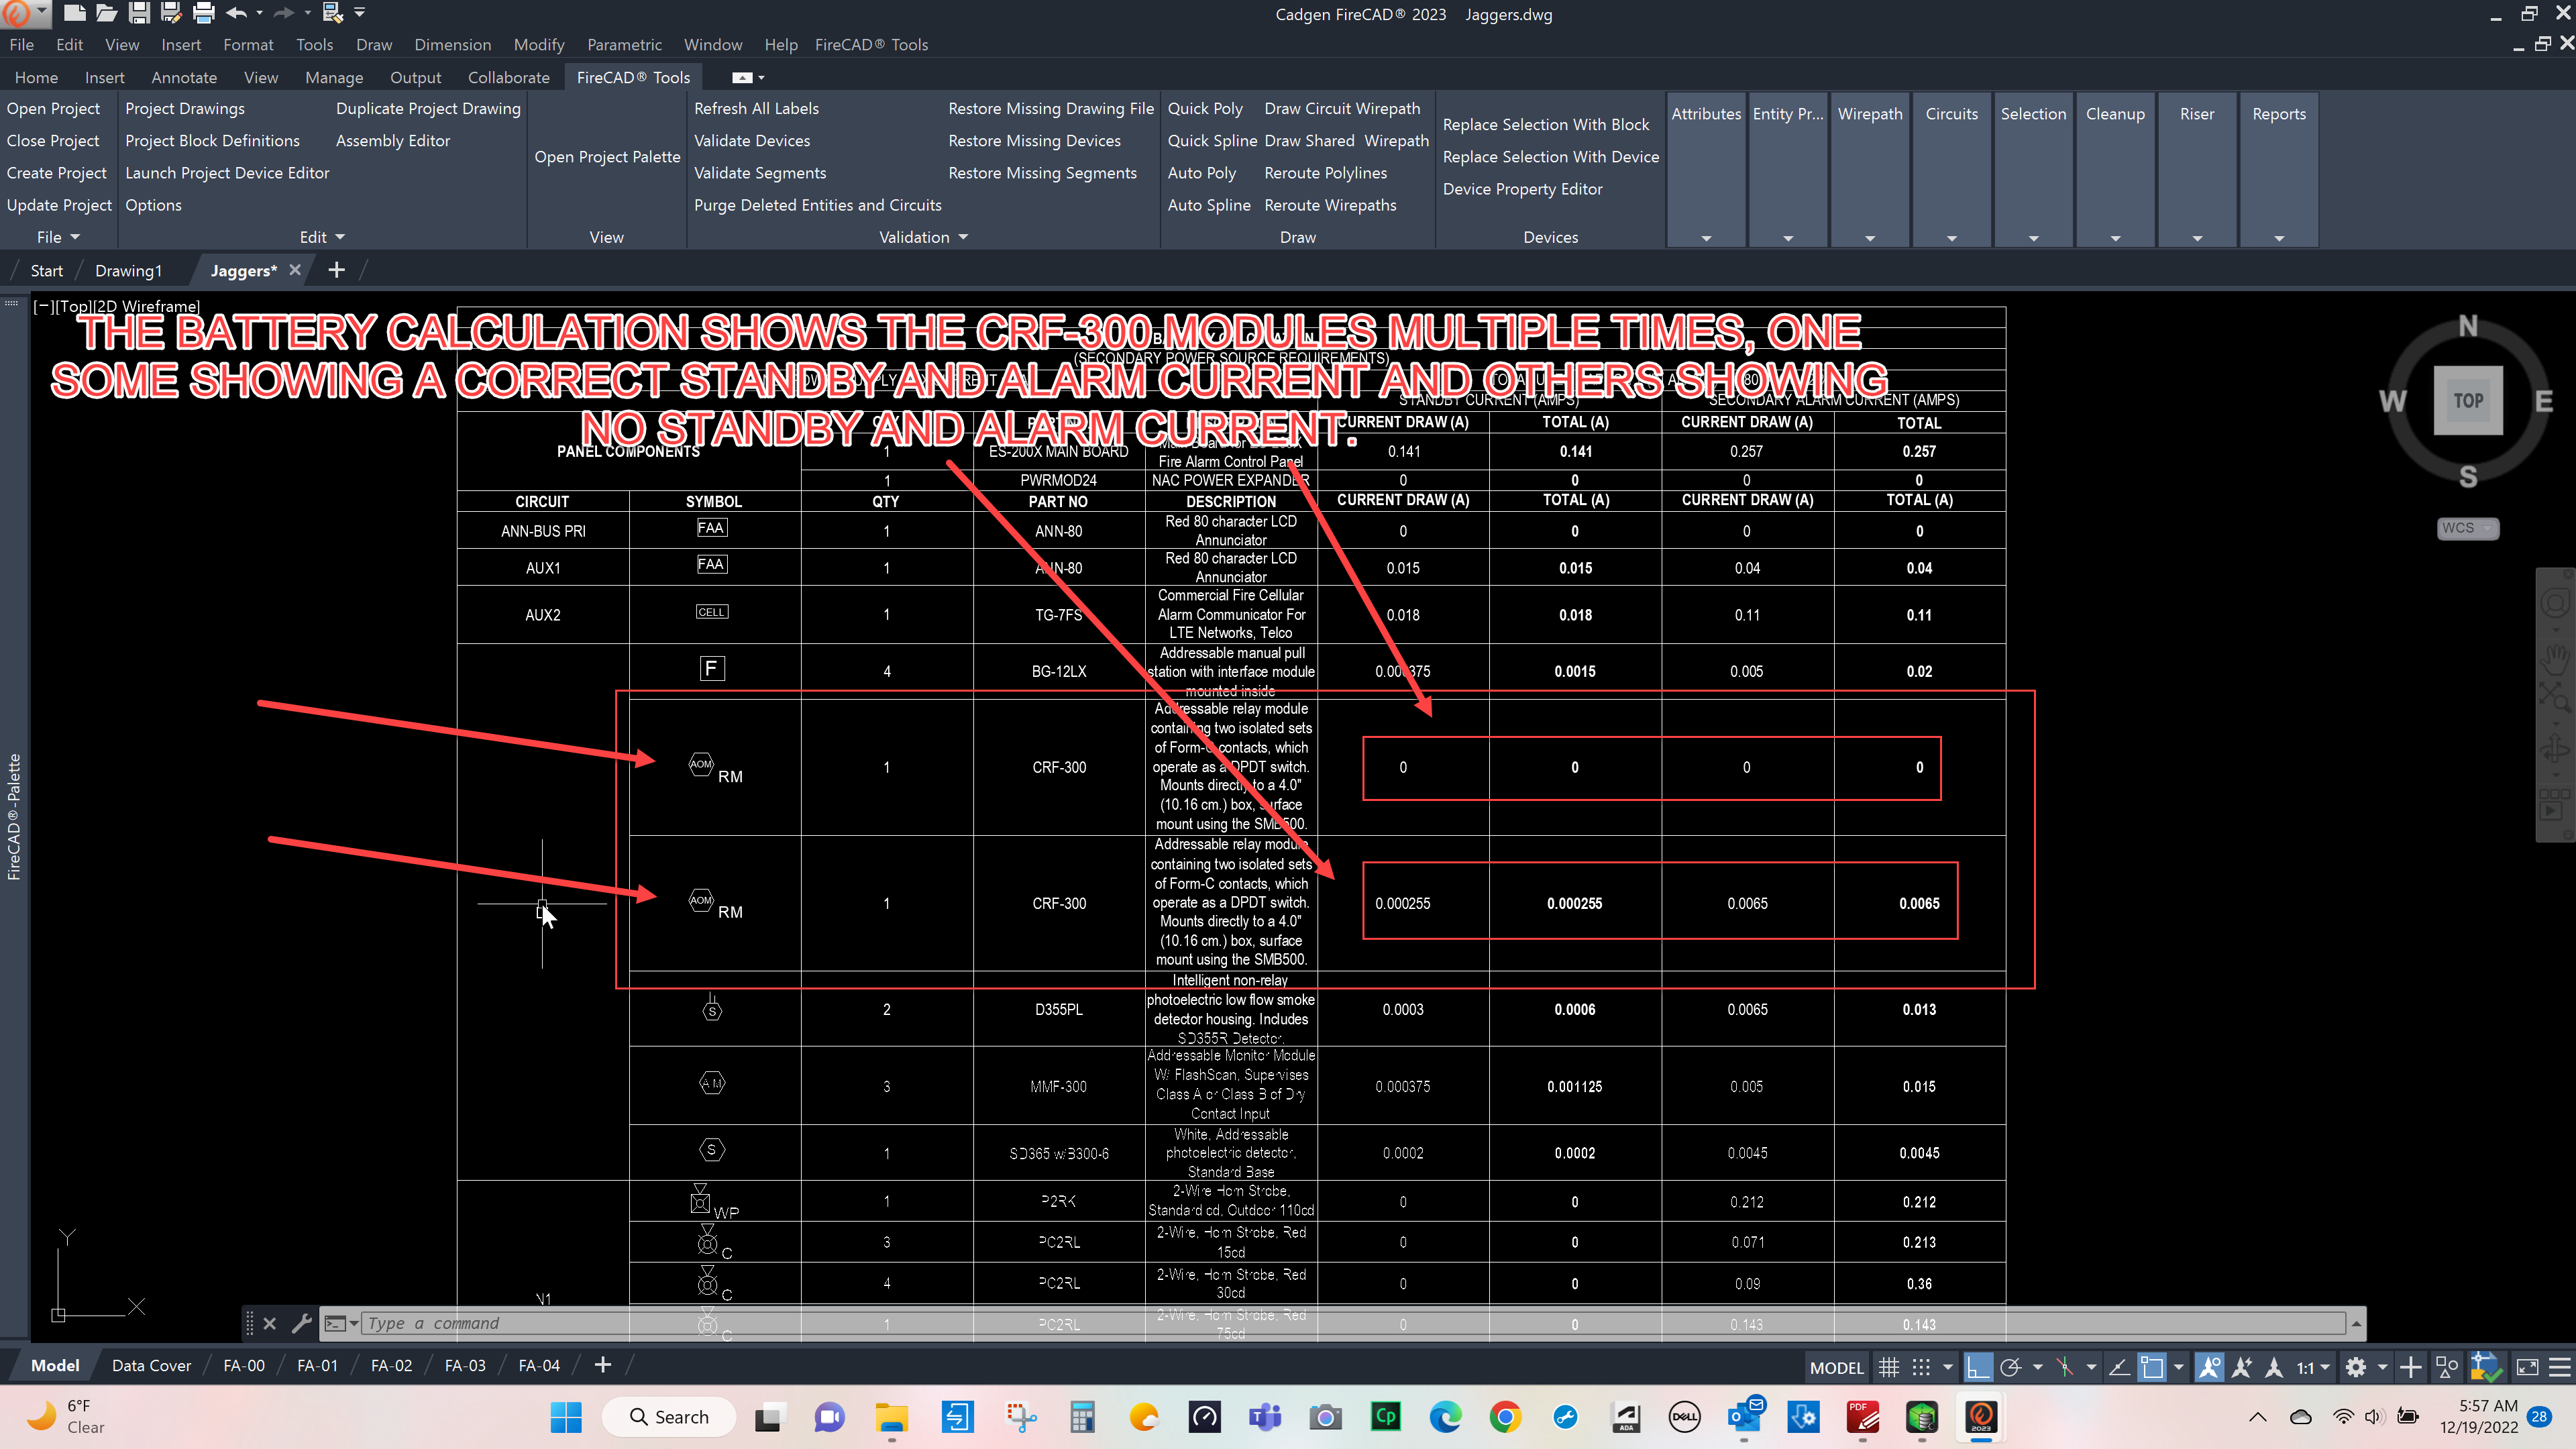Open the FireCAD-Palette side panel

14,816
